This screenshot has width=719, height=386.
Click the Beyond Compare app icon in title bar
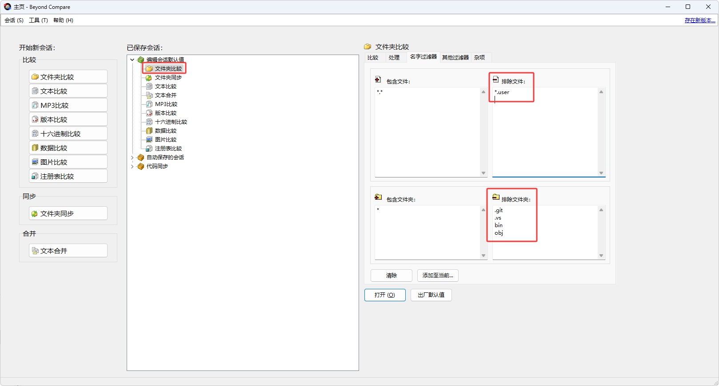point(8,7)
